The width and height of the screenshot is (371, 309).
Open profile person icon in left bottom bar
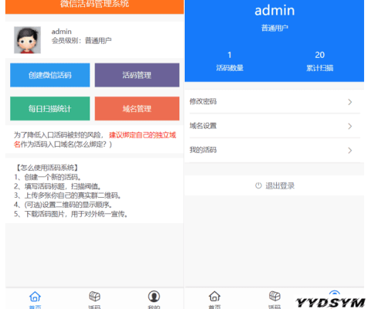click(154, 297)
